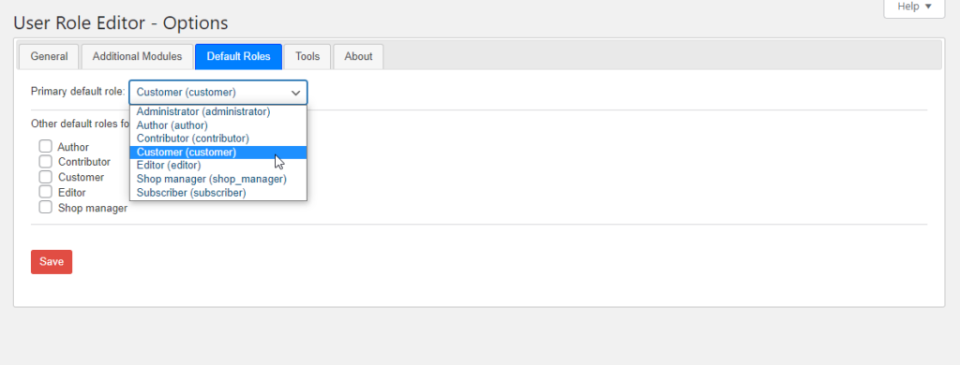Choose Administrator (administrator) from the list
Viewport: 960px width, 365px height.
point(217,112)
